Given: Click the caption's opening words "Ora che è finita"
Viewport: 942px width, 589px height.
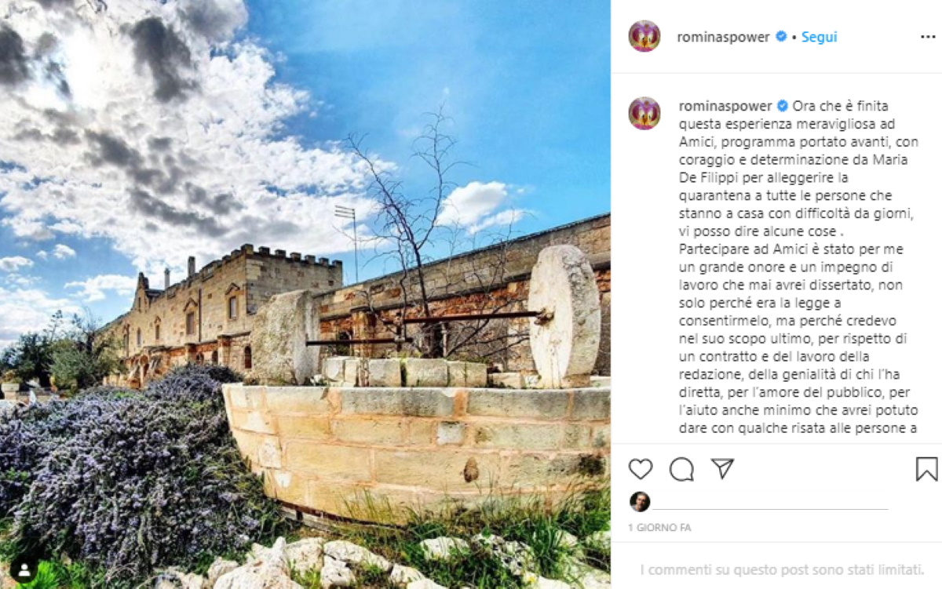Looking at the screenshot, I should pos(840,106).
